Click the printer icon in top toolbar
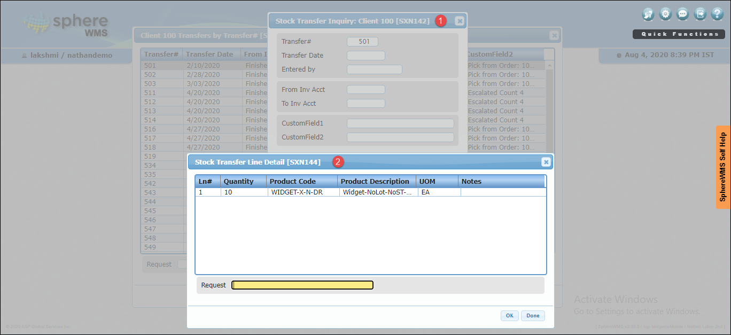731x335 pixels. 648,14
